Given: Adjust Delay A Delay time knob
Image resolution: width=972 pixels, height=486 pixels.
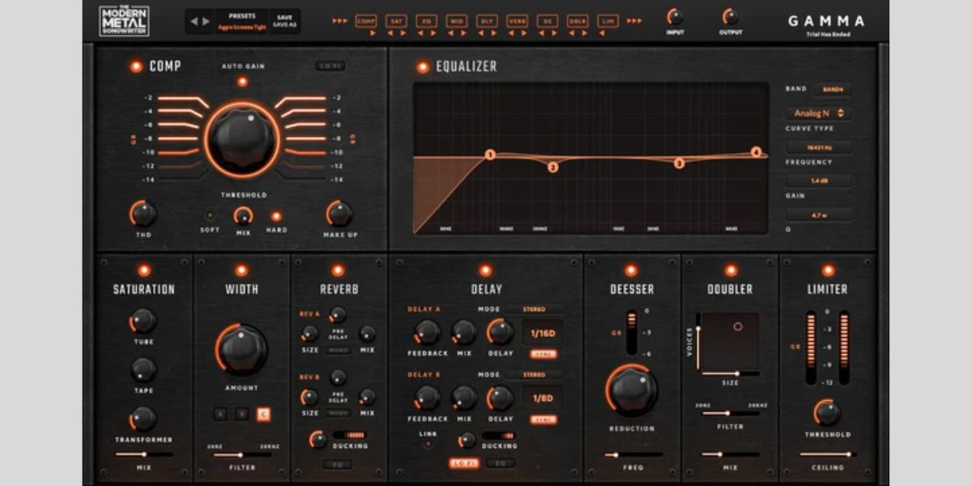Looking at the screenshot, I should pyautogui.click(x=501, y=331).
